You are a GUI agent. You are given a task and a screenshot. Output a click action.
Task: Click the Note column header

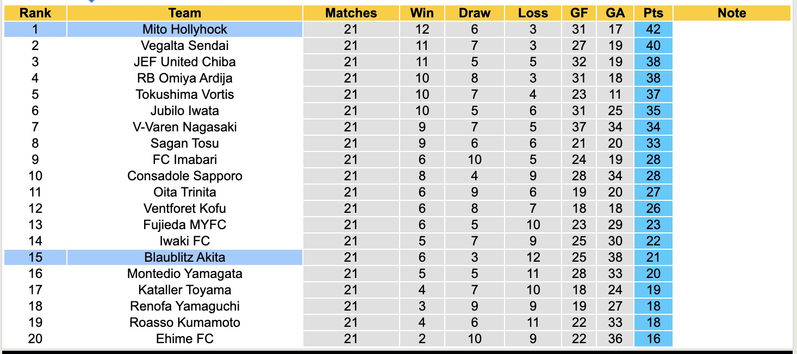pos(731,13)
